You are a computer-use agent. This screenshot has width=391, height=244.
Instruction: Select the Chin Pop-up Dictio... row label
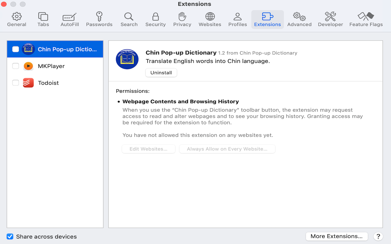[x=67, y=49]
